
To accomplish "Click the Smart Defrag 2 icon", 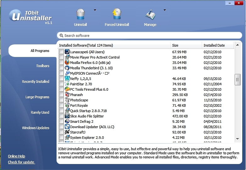I will 67,121.
